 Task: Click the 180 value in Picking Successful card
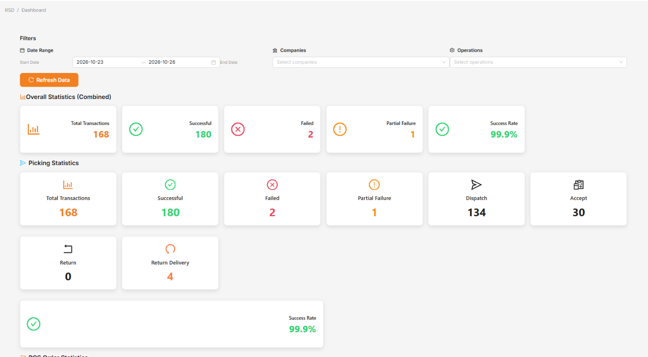pos(170,212)
